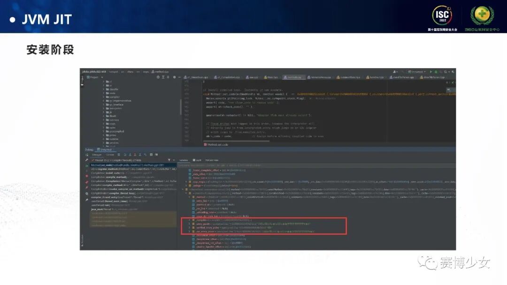This screenshot has width=507, height=285.
Task: Click the Pin Tab icon in debug sidebar
Action: (x=87, y=200)
